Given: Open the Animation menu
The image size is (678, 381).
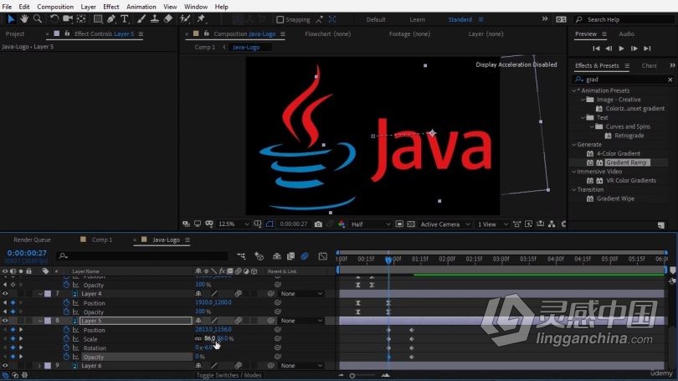Looking at the screenshot, I should [x=141, y=7].
